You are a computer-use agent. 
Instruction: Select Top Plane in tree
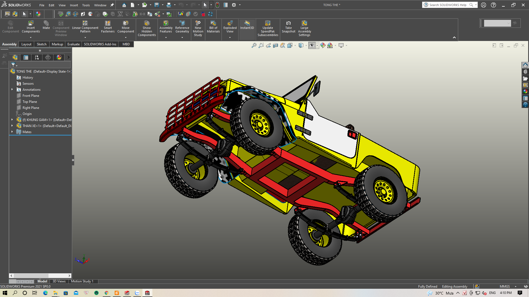[30, 101]
